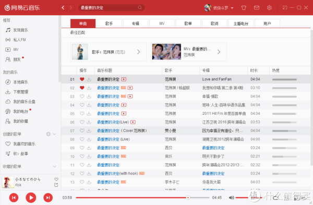
Task: Play the previous track
Action: coord(14,198)
